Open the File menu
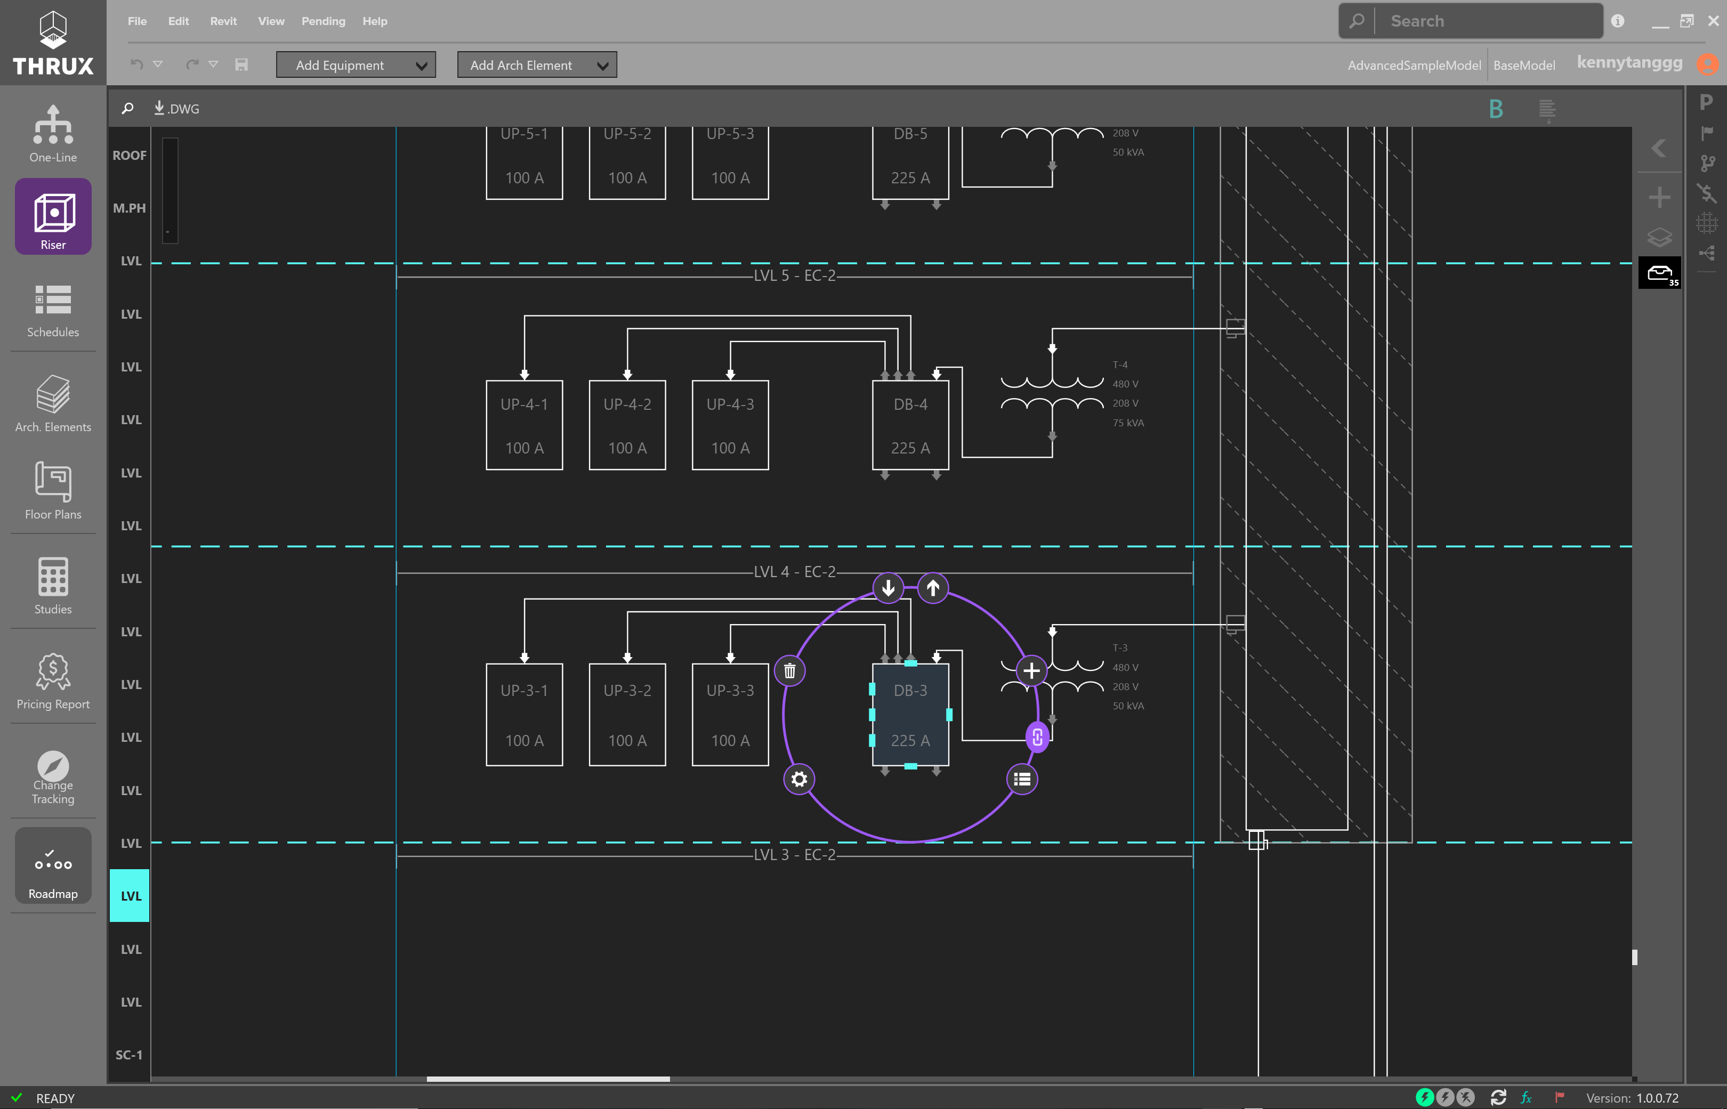1727x1109 pixels. coord(137,22)
